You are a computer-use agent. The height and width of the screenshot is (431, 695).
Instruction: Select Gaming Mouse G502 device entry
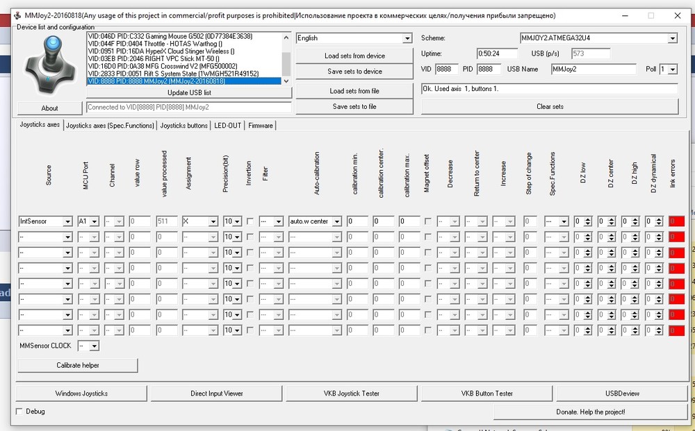point(184,36)
